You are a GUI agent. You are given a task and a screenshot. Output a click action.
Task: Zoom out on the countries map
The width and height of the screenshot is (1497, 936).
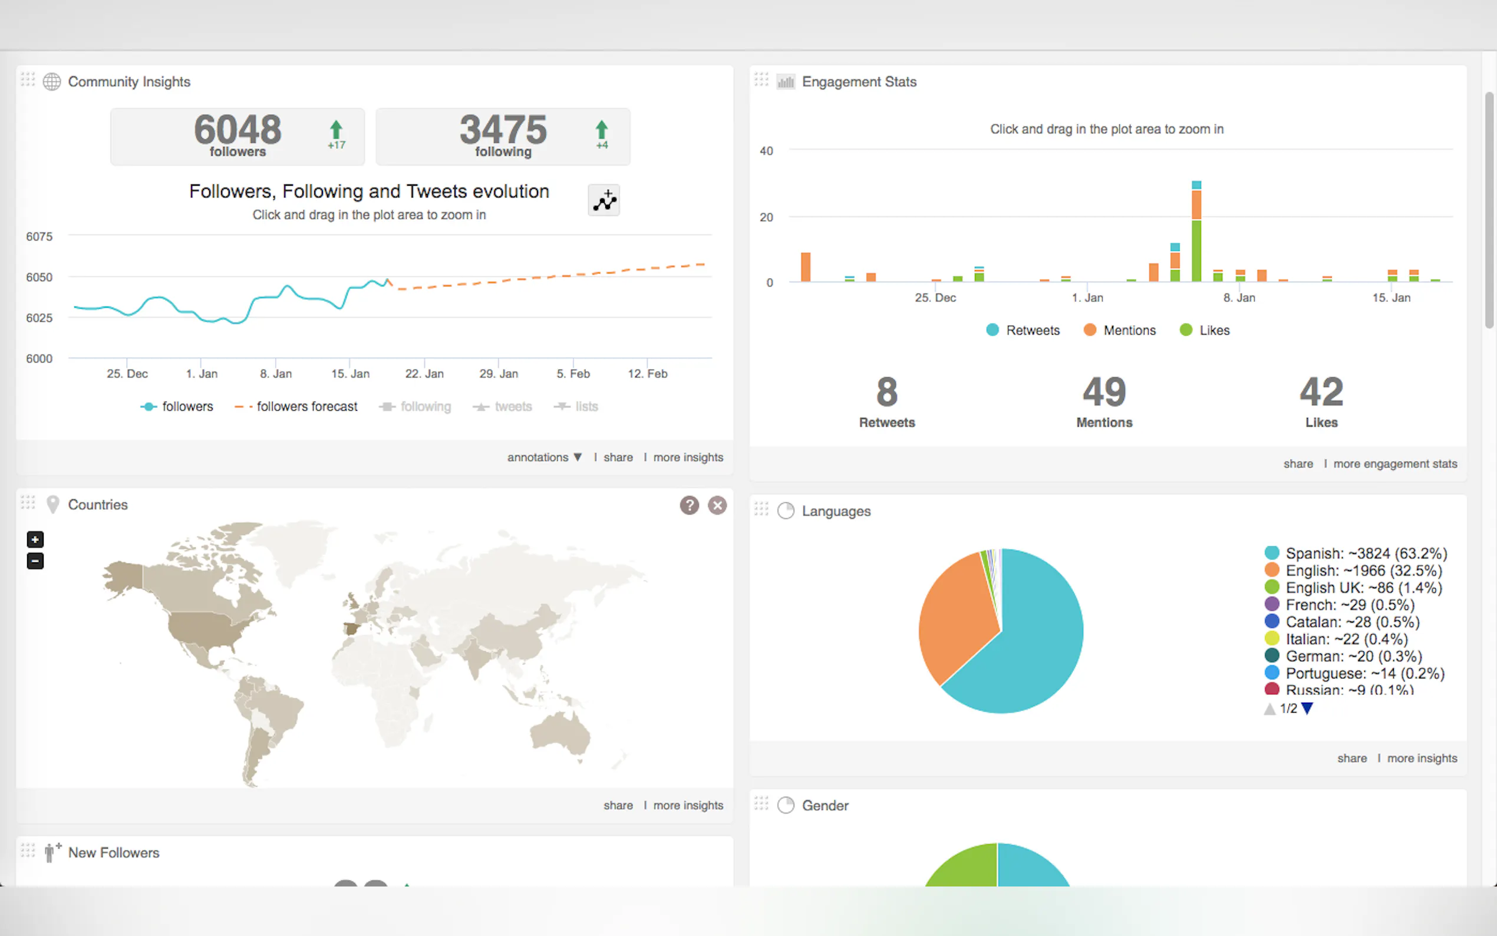[x=35, y=562]
